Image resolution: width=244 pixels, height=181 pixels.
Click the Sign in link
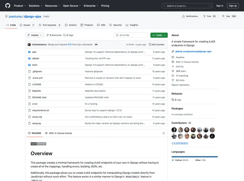click(x=220, y=6)
